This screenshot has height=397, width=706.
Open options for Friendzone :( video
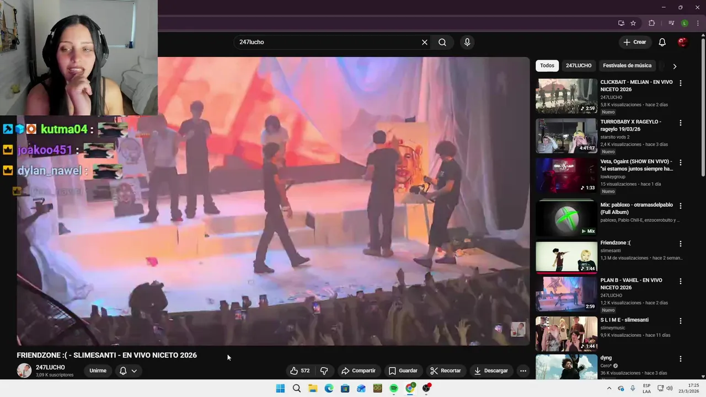click(681, 244)
